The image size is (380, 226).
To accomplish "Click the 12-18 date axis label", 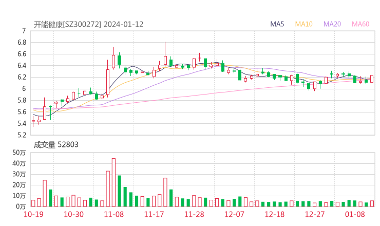I will (x=275, y=214).
